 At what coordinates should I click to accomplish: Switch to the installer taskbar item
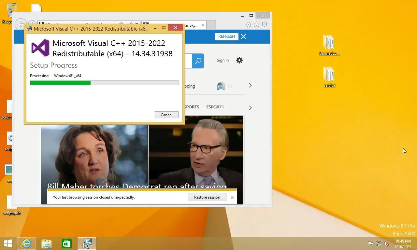coord(87,243)
